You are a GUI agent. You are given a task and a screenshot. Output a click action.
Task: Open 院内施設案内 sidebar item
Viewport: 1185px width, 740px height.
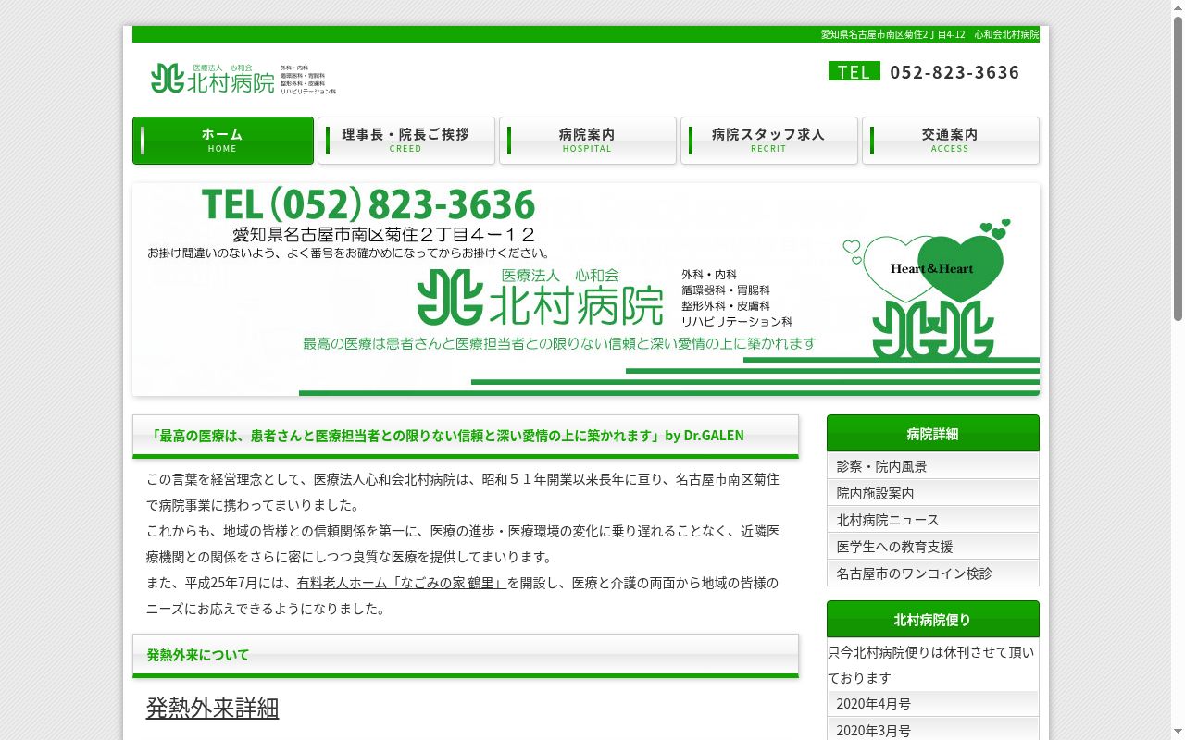(933, 493)
